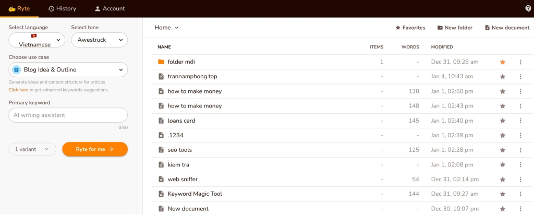Open three-dot menu for seo tools
534x214 pixels.
520,150
